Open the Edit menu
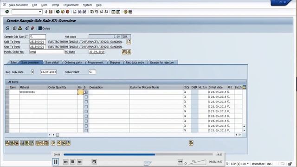 pyautogui.click(x=34, y=5)
